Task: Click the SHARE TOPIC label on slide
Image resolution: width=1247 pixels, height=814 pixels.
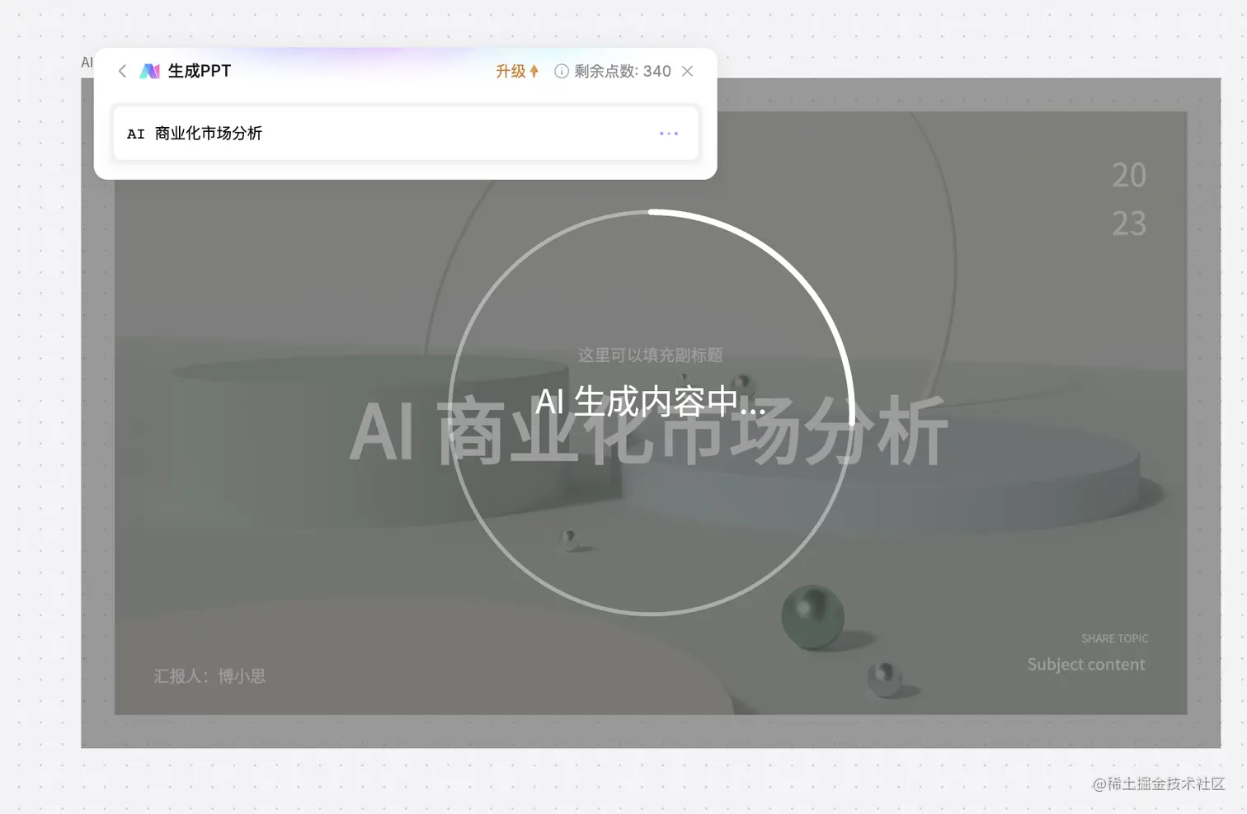Action: coord(1114,638)
